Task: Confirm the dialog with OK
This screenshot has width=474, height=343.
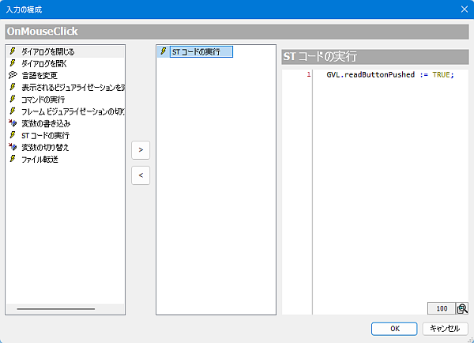Action: pos(394,328)
